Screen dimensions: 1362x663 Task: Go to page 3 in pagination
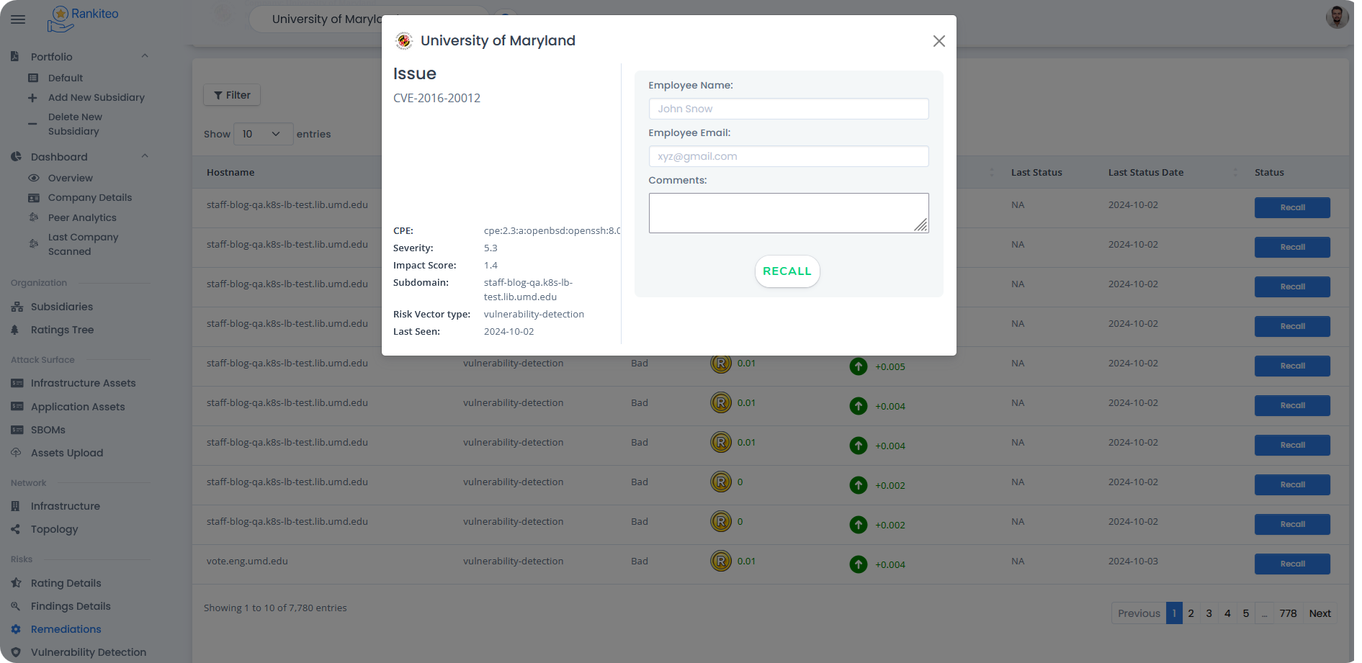tap(1209, 613)
